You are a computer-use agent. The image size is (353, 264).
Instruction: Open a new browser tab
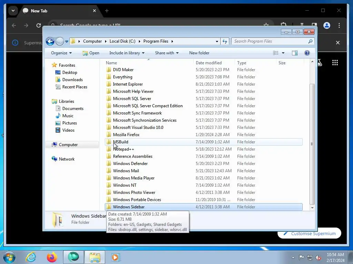(x=107, y=11)
